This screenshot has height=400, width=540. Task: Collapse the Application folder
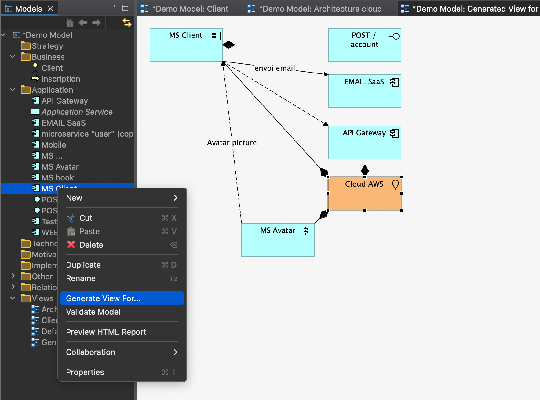tap(13, 90)
